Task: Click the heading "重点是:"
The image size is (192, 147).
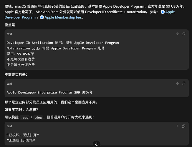Action: (11, 25)
